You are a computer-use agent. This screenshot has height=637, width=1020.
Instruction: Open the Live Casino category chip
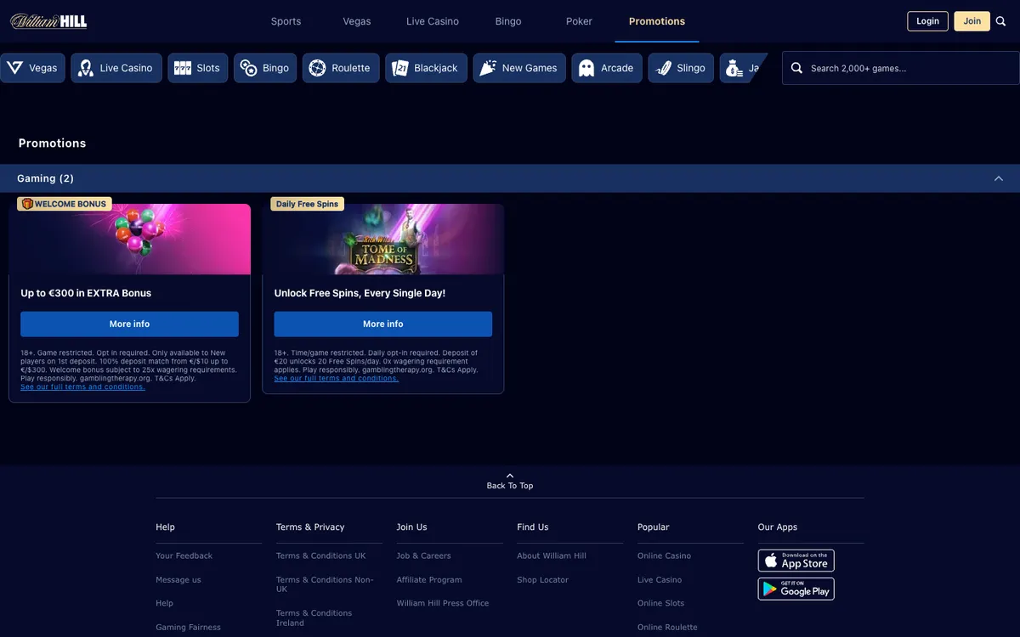click(116, 68)
